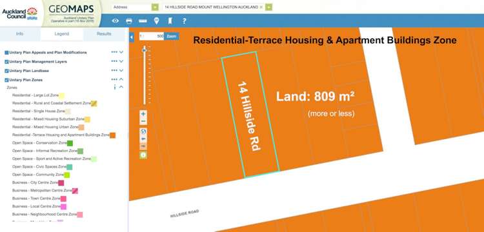This screenshot has height=232, width=484.
Task: Switch to the Info tab
Action: point(20,34)
